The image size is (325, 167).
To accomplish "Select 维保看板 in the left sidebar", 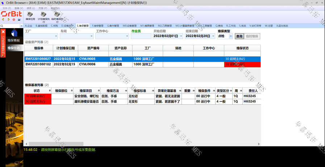I will pos(14,41).
